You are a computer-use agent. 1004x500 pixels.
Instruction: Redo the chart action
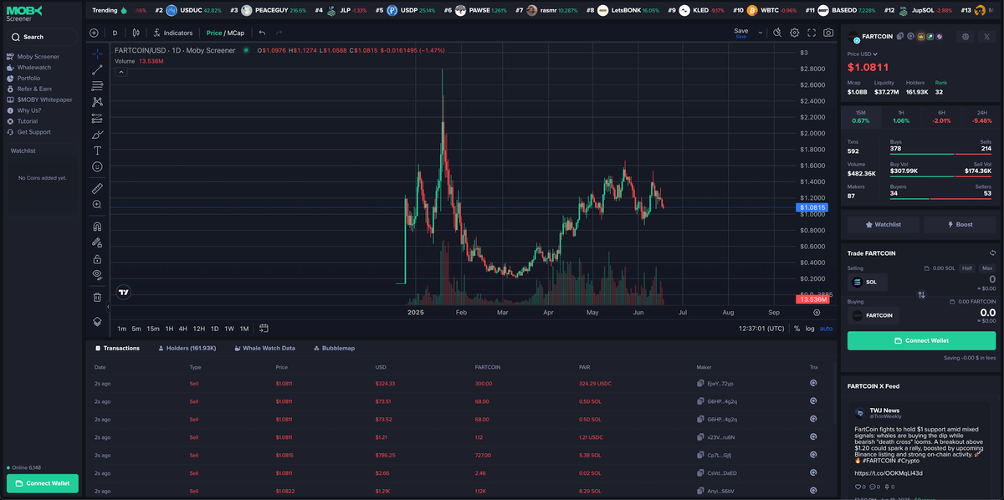click(x=278, y=33)
